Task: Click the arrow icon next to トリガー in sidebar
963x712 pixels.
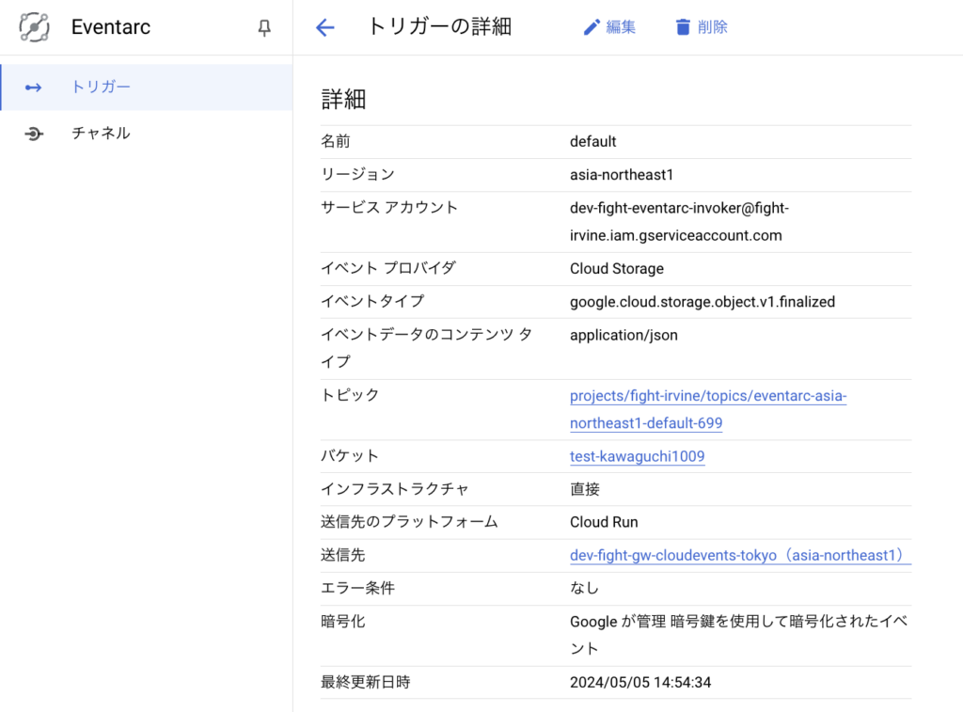Action: (x=34, y=86)
